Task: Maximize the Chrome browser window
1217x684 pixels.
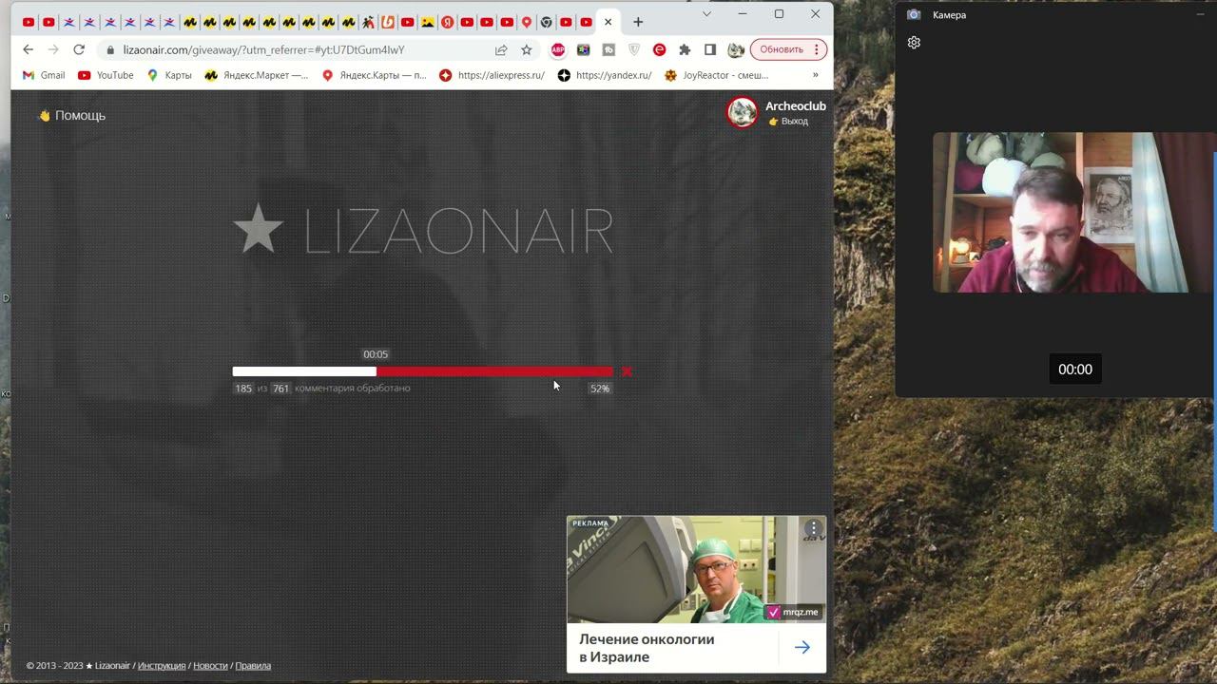Action: click(779, 14)
